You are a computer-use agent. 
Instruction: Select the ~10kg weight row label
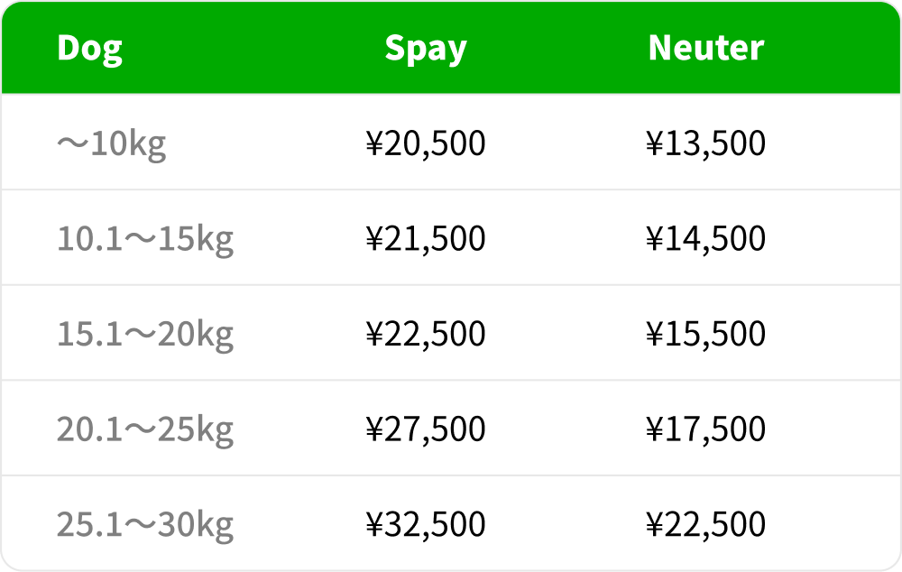coord(112,143)
